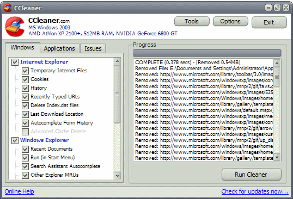Select the Removed File: E:\Documents log line
The image size is (293, 199).
204,69
